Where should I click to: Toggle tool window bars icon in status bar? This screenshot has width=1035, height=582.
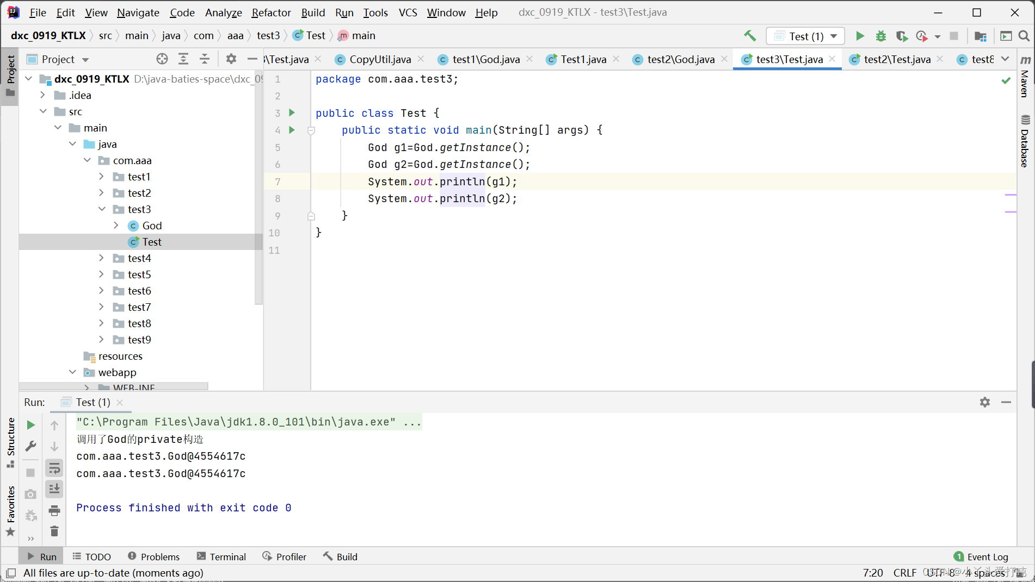click(11, 573)
